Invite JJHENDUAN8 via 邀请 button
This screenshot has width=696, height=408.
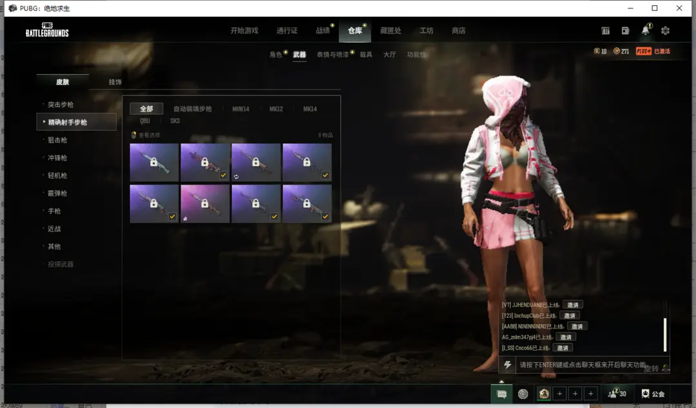coord(573,305)
